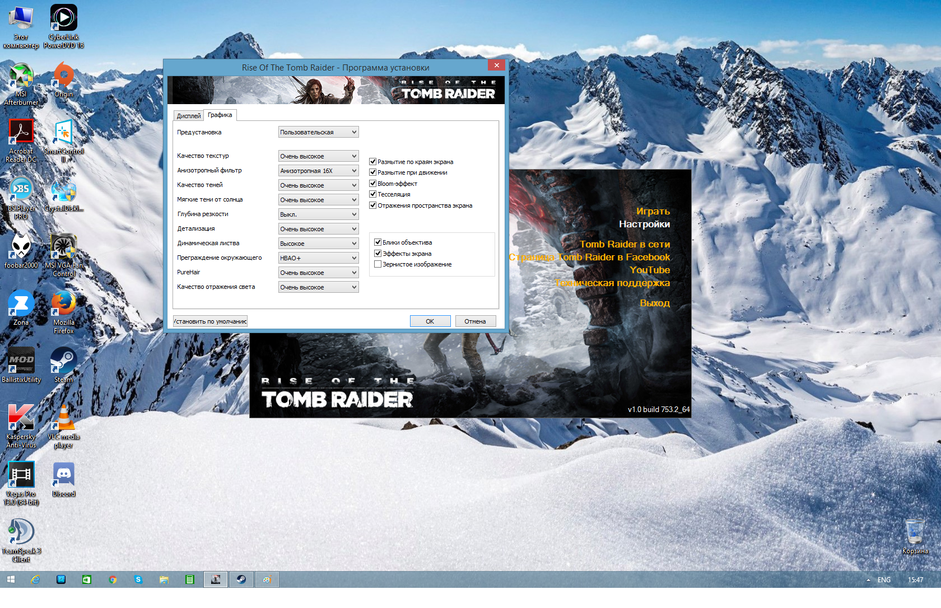Enable Зернистое изображение checkbox

pos(378,264)
